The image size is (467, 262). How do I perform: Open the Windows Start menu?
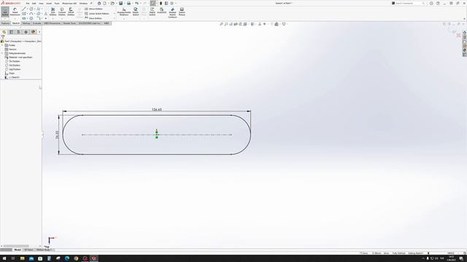point(4,258)
